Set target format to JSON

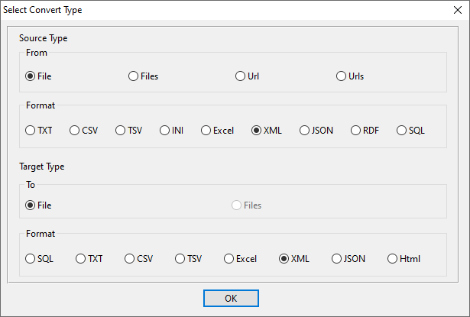(x=337, y=259)
